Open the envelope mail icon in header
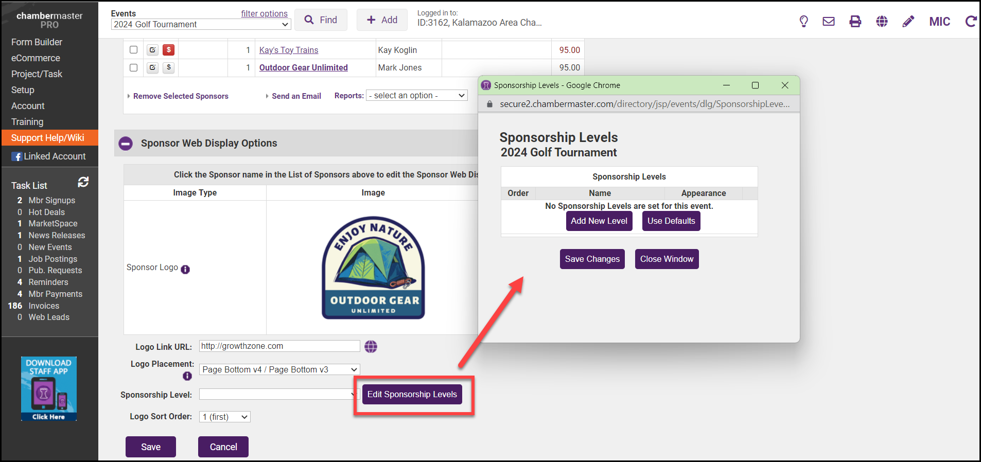Viewport: 981px width, 462px height. 829,22
